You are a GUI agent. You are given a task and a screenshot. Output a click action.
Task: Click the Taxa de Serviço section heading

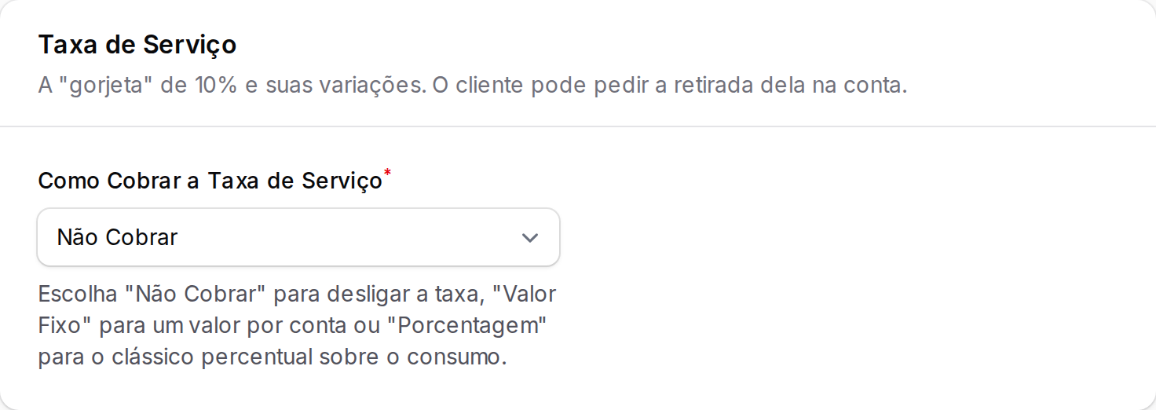click(137, 46)
